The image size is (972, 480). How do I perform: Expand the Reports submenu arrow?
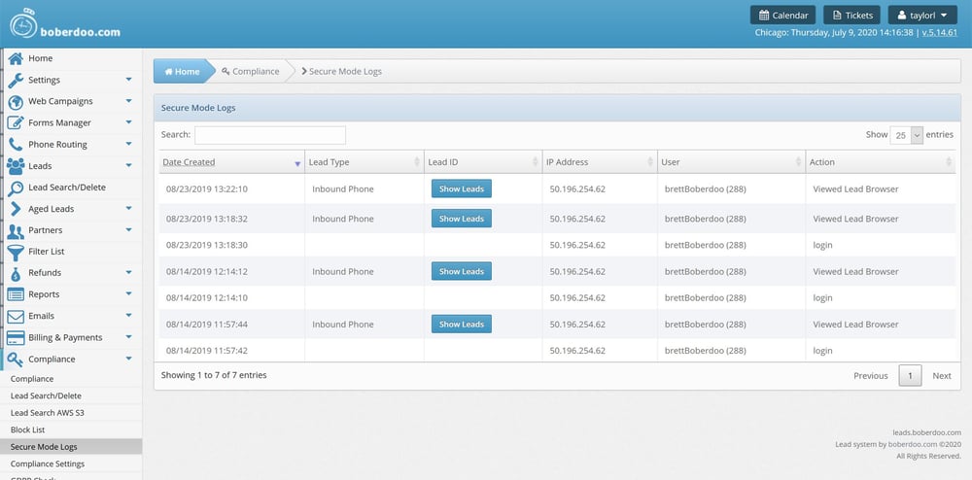click(x=128, y=294)
